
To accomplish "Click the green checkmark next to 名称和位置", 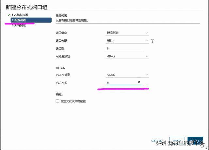I will point(8,15).
